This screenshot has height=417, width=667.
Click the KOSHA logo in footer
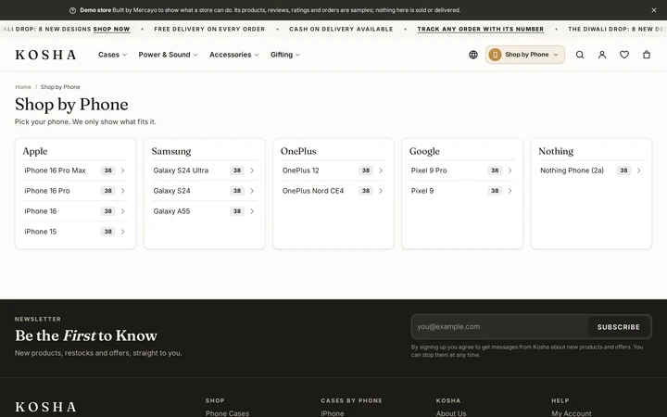[x=45, y=407]
